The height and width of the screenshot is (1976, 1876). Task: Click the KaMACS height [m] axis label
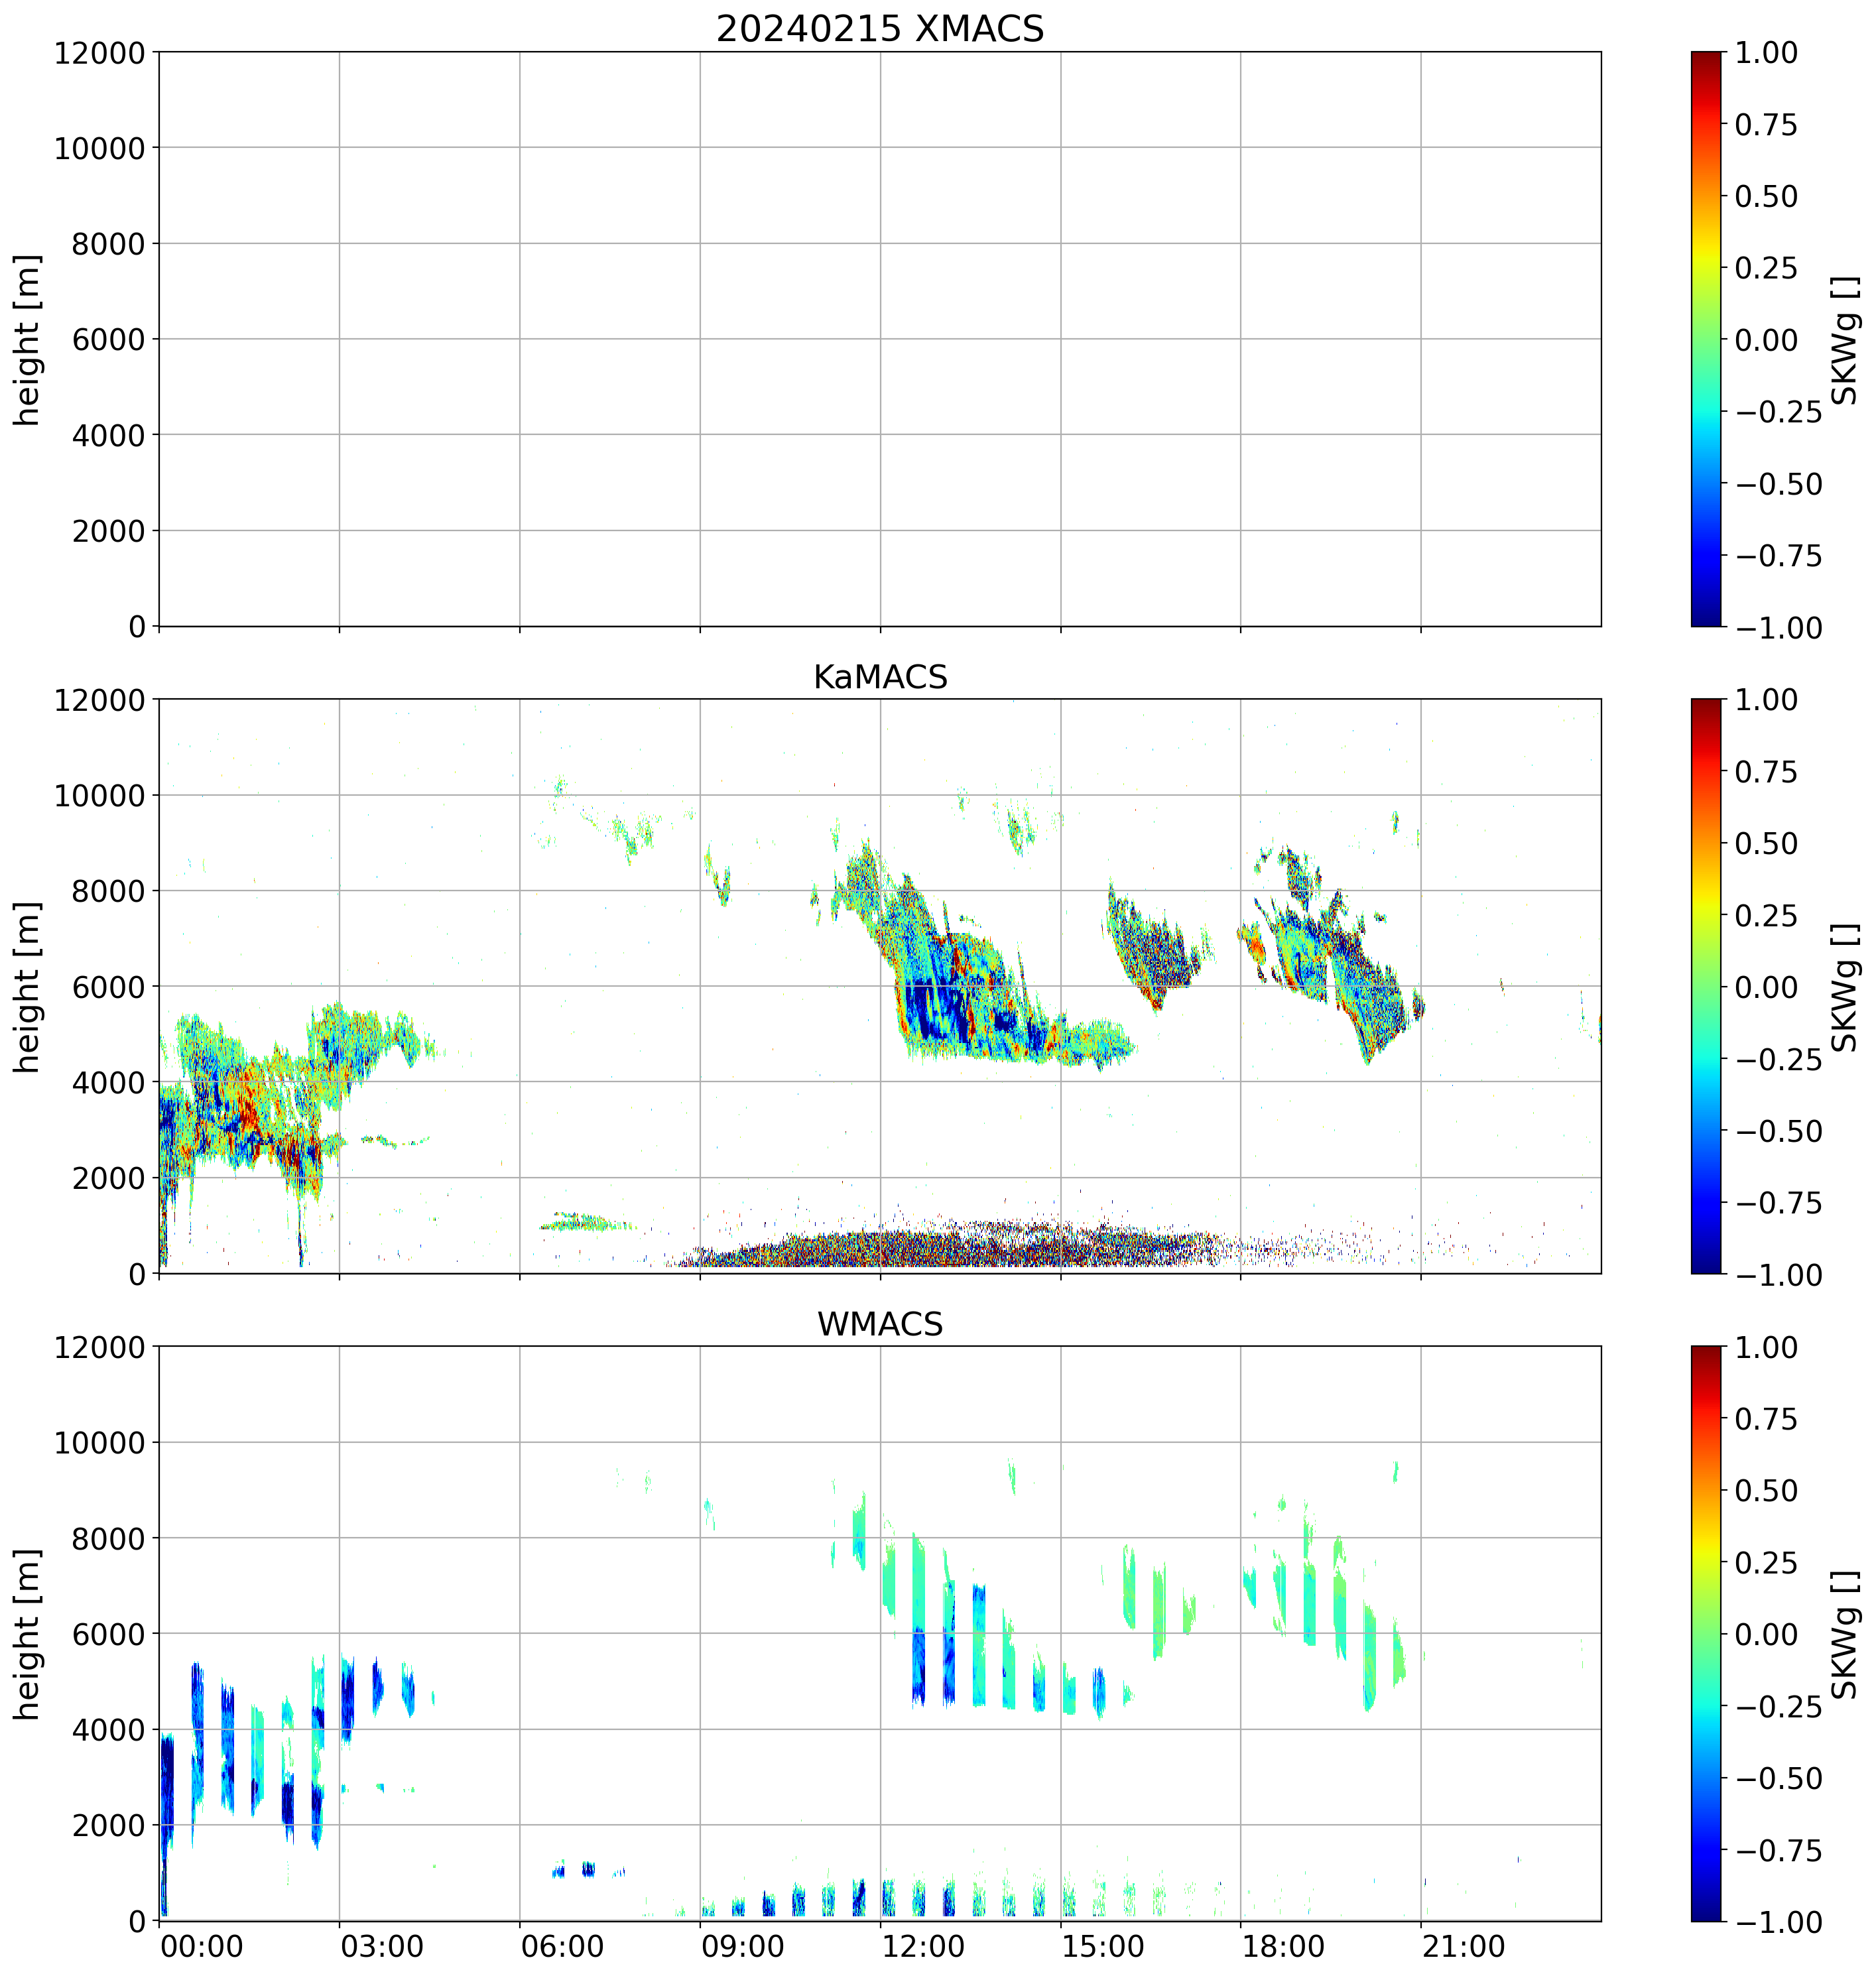pos(27,987)
